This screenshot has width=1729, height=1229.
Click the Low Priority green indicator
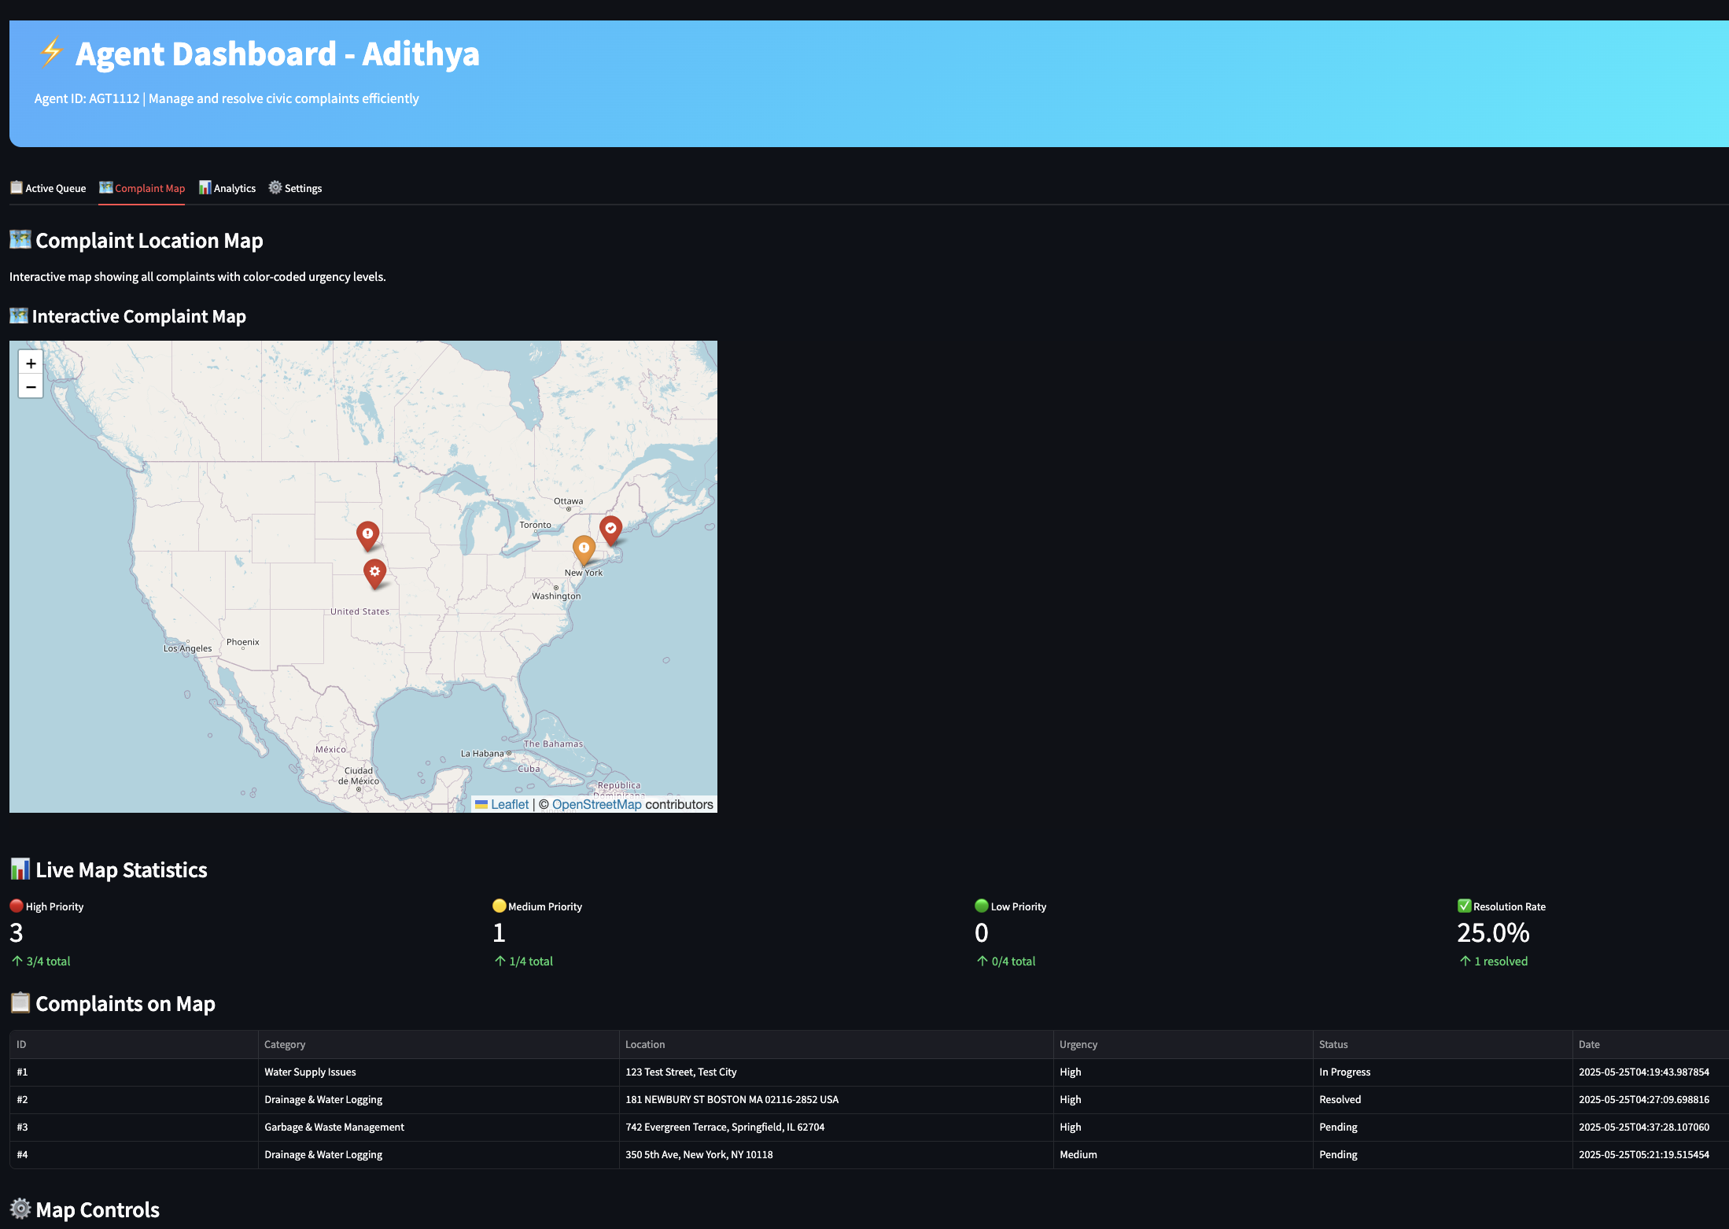click(x=980, y=906)
